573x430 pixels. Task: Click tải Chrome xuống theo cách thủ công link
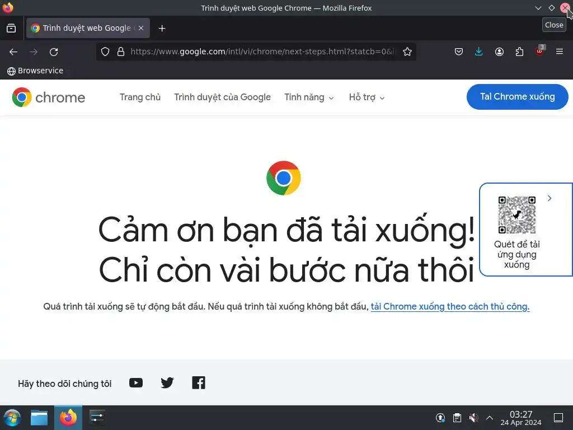(x=450, y=306)
